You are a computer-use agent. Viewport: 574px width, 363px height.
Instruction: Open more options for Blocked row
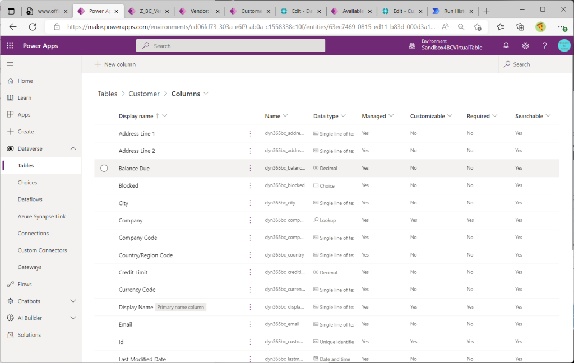(251, 185)
